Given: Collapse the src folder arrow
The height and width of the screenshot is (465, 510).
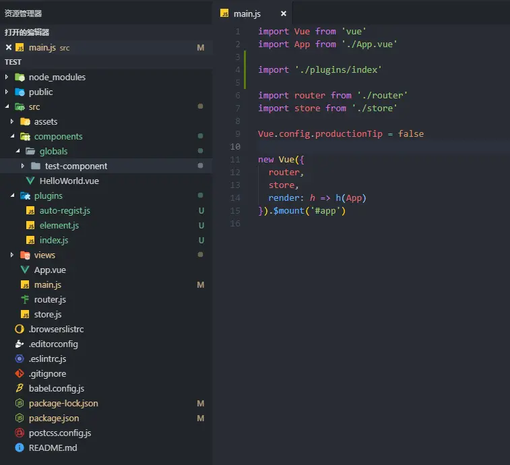Looking at the screenshot, I should (7, 106).
